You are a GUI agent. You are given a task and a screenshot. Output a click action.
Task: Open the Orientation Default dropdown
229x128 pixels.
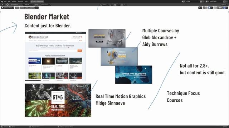pyautogui.click(x=28, y=5)
